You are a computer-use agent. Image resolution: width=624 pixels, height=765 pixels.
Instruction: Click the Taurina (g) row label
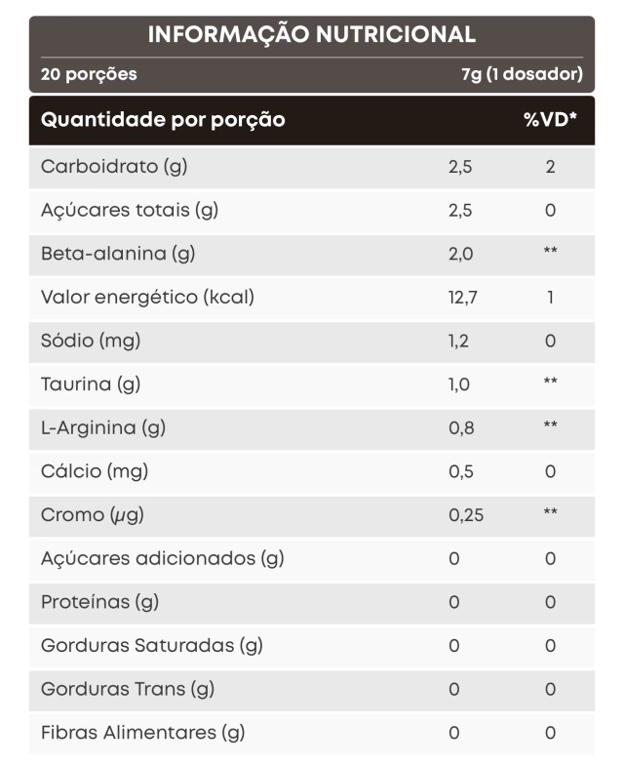91,384
